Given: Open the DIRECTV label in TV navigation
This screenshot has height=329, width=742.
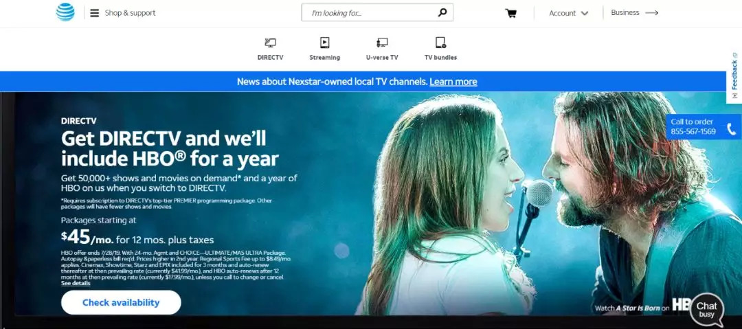Looking at the screenshot, I should (270, 57).
